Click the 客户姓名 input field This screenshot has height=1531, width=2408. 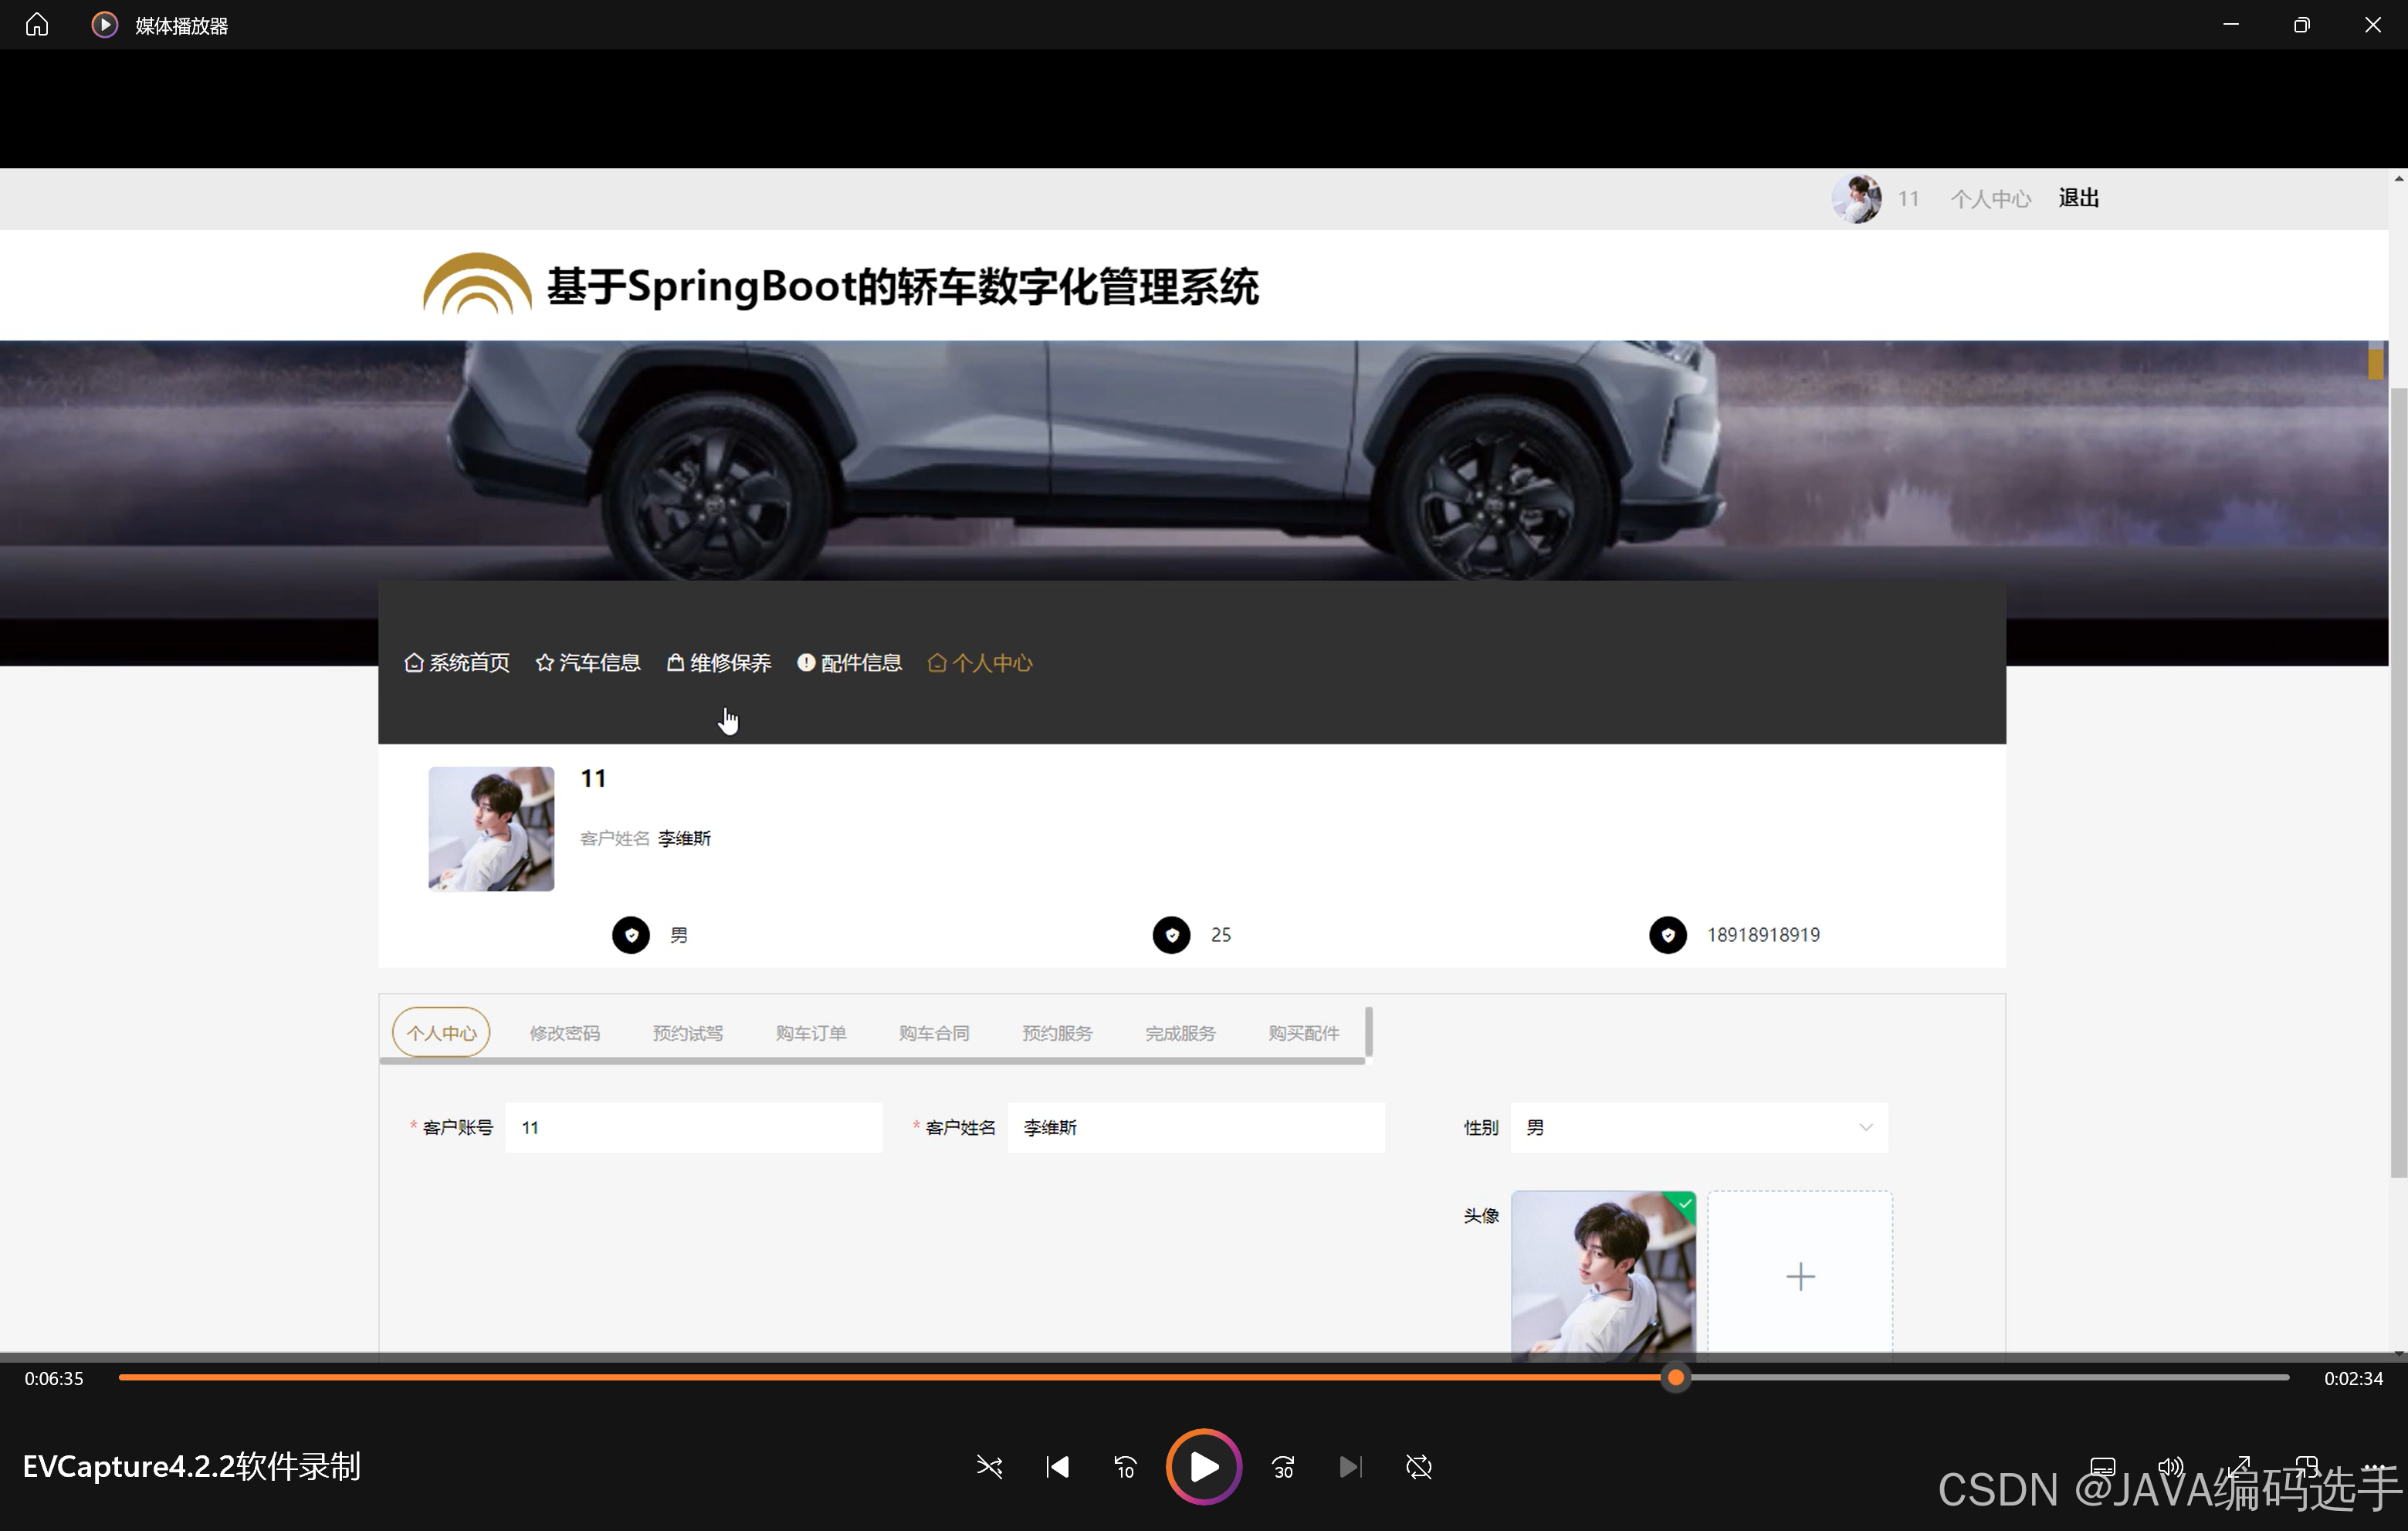click(x=1195, y=1127)
